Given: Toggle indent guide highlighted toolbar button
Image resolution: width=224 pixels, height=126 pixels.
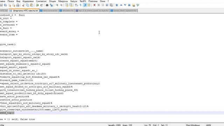Looking at the screenshot, I should point(85,5).
